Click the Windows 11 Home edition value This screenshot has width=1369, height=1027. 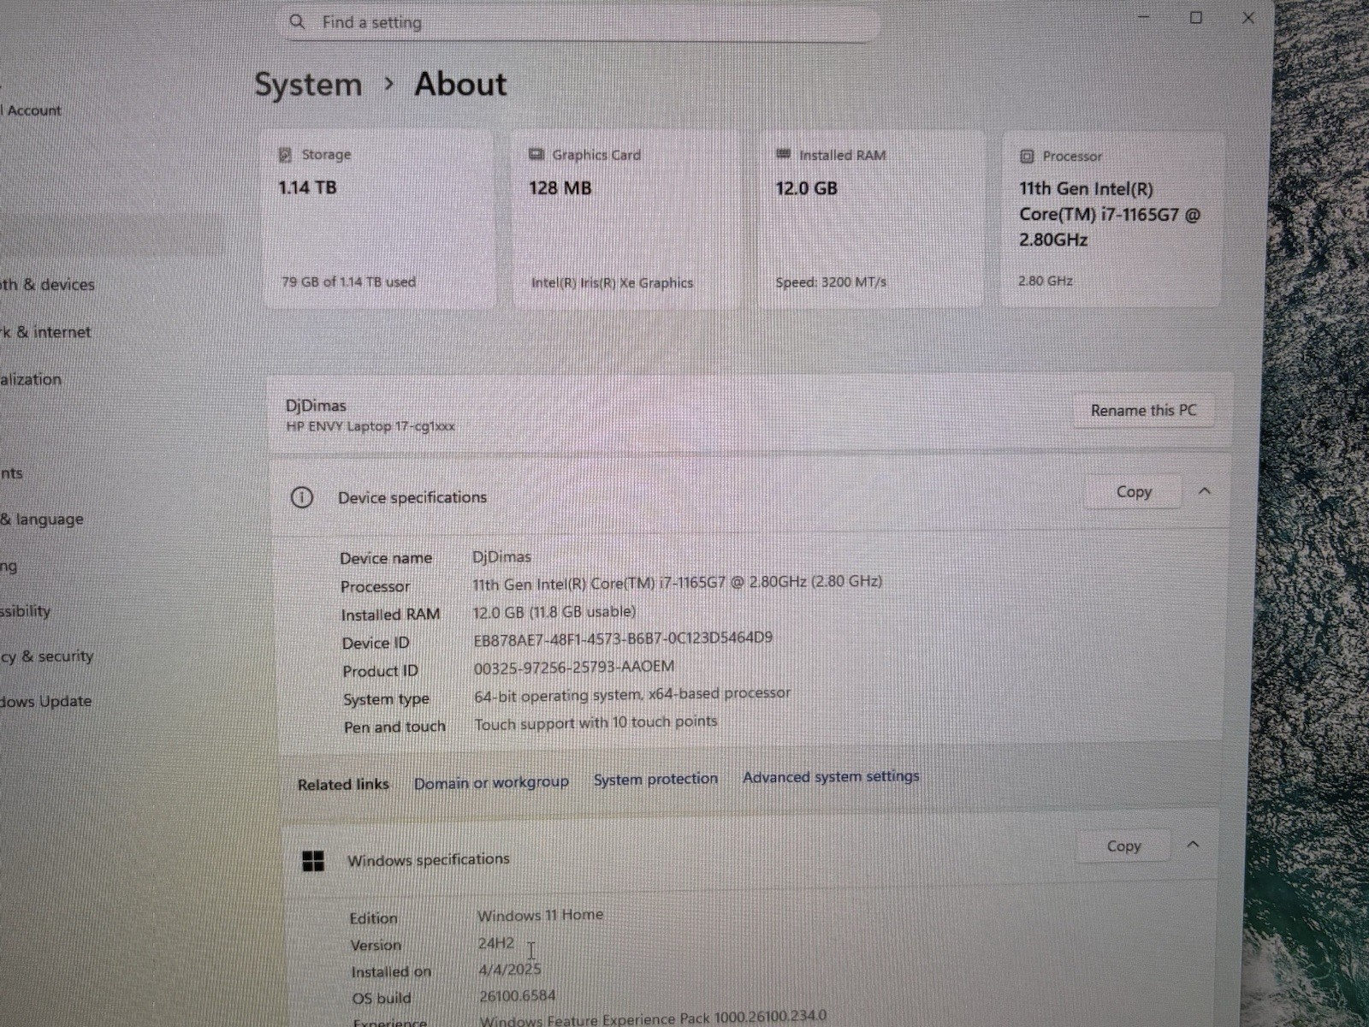[x=540, y=915]
